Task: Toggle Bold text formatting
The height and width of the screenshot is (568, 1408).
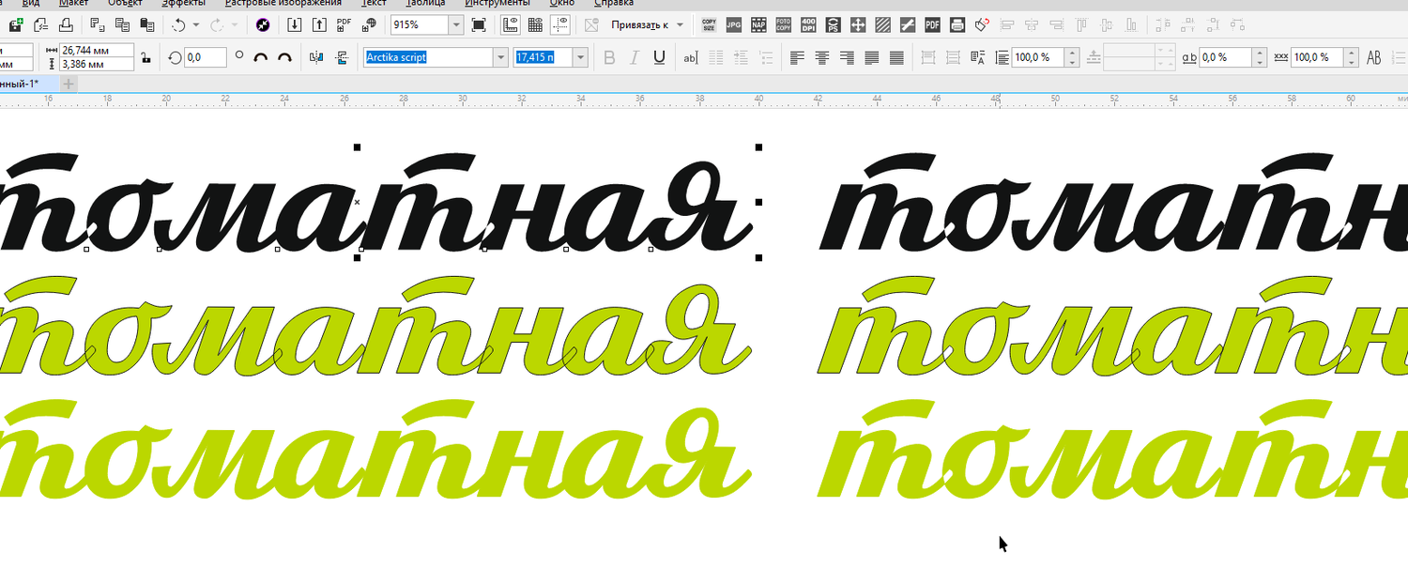Action: (609, 57)
